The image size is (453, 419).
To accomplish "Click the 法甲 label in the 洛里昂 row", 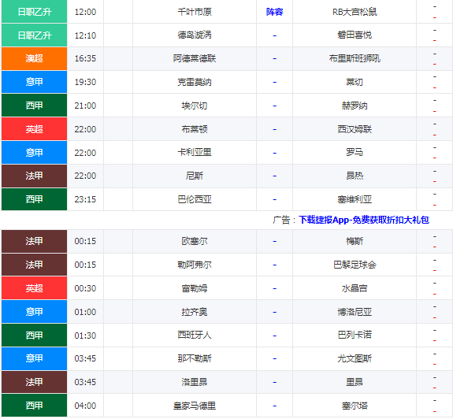I will coord(34,382).
